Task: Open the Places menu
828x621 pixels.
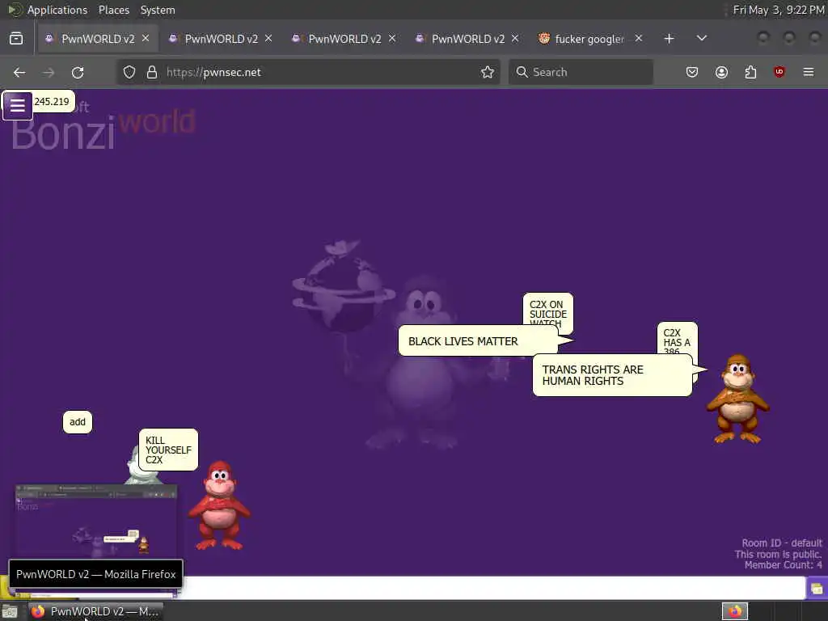Action: (113, 10)
